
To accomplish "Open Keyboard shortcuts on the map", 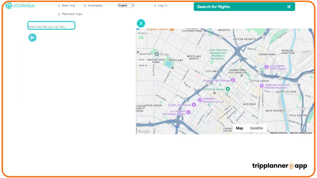I will tap(278, 133).
